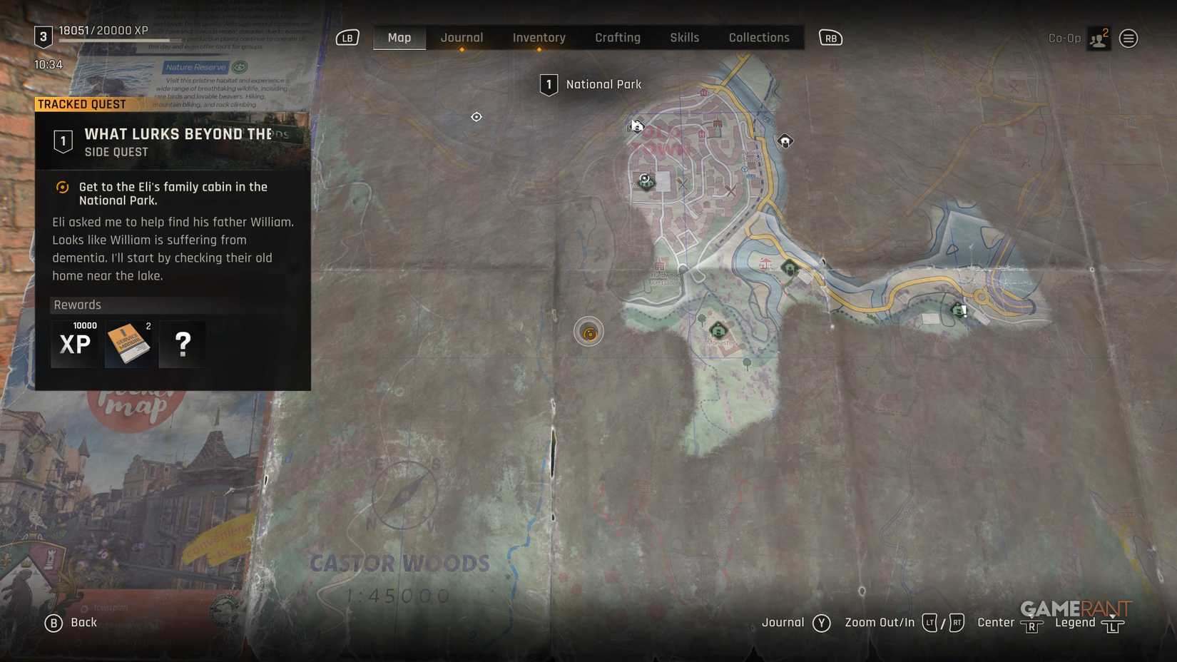
Task: Switch to the Inventory tab
Action: pos(539,38)
